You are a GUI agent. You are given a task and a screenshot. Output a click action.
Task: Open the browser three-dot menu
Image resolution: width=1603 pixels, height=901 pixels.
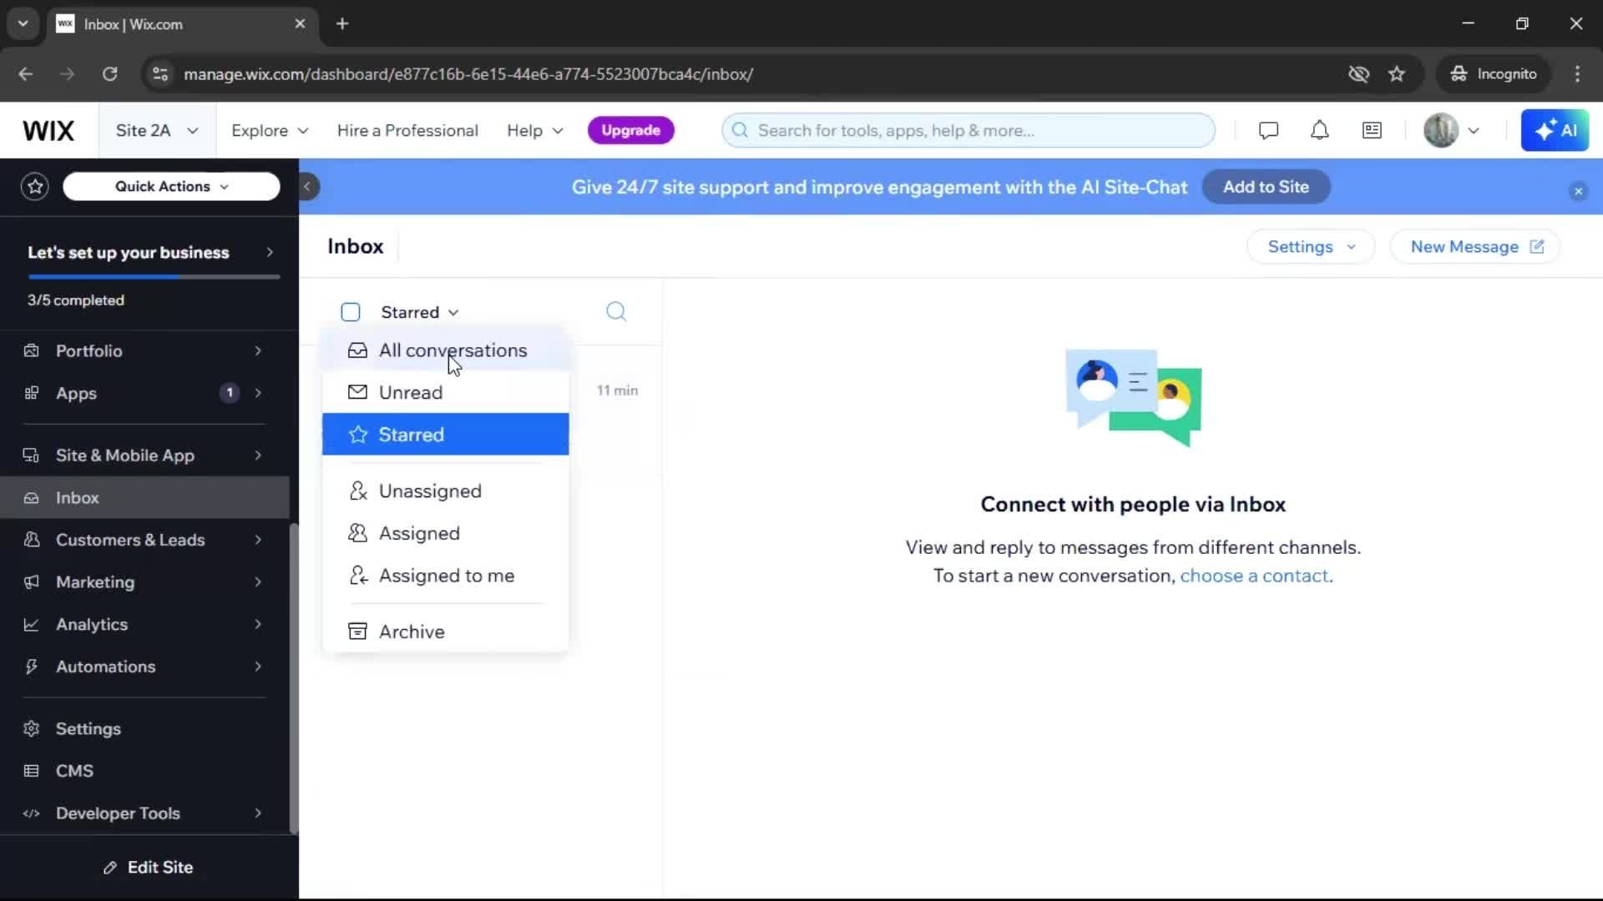click(x=1577, y=74)
